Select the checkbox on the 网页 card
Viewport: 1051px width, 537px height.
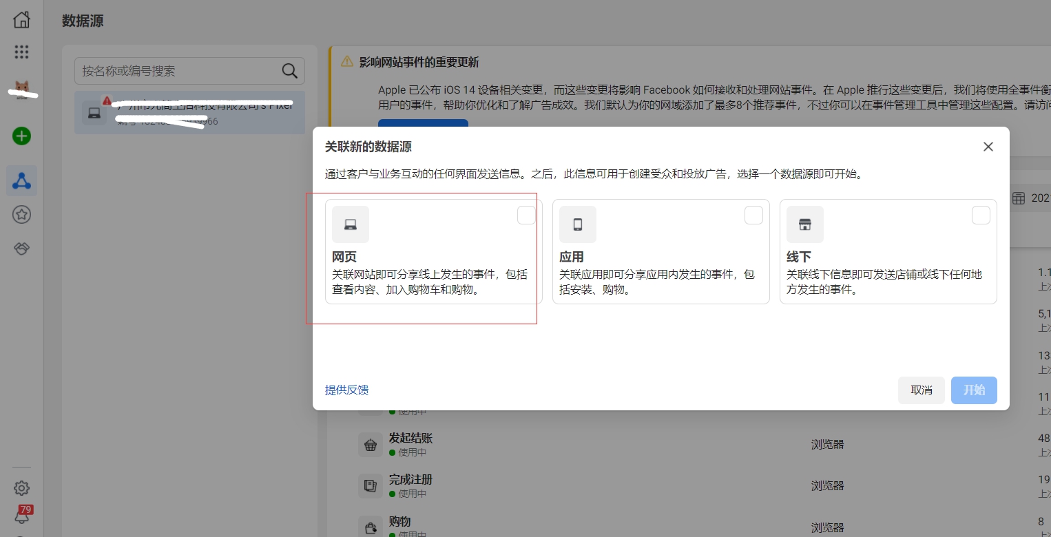[x=526, y=215]
